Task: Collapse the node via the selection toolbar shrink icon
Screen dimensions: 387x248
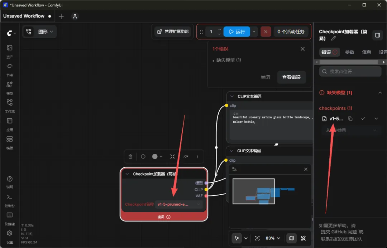Action: tap(172, 157)
